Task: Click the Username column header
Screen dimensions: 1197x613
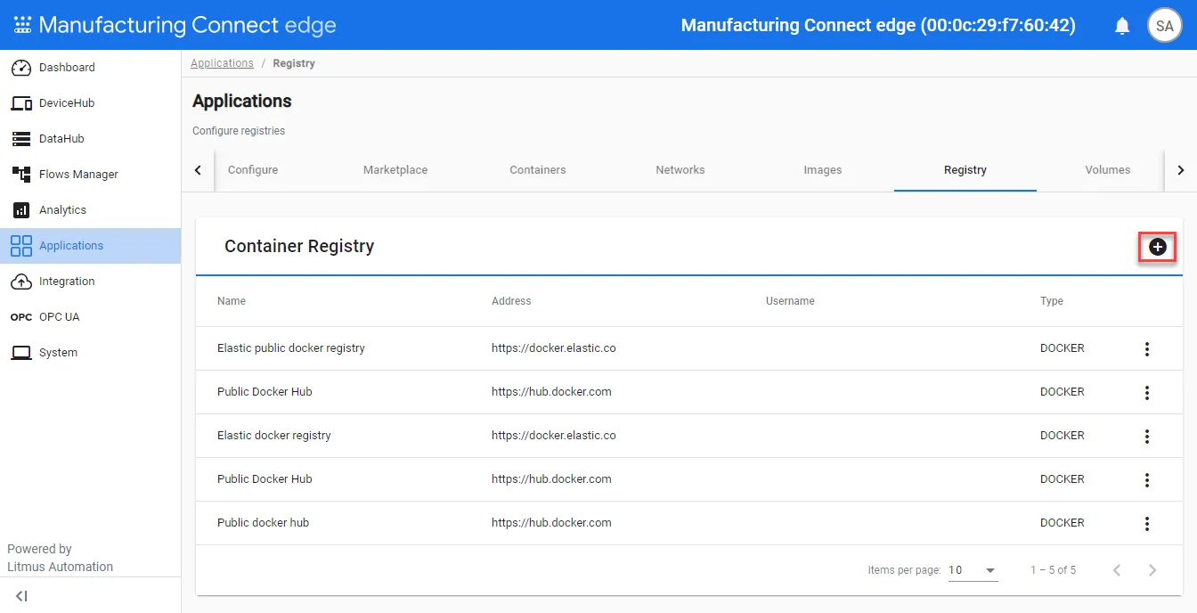Action: 790,301
